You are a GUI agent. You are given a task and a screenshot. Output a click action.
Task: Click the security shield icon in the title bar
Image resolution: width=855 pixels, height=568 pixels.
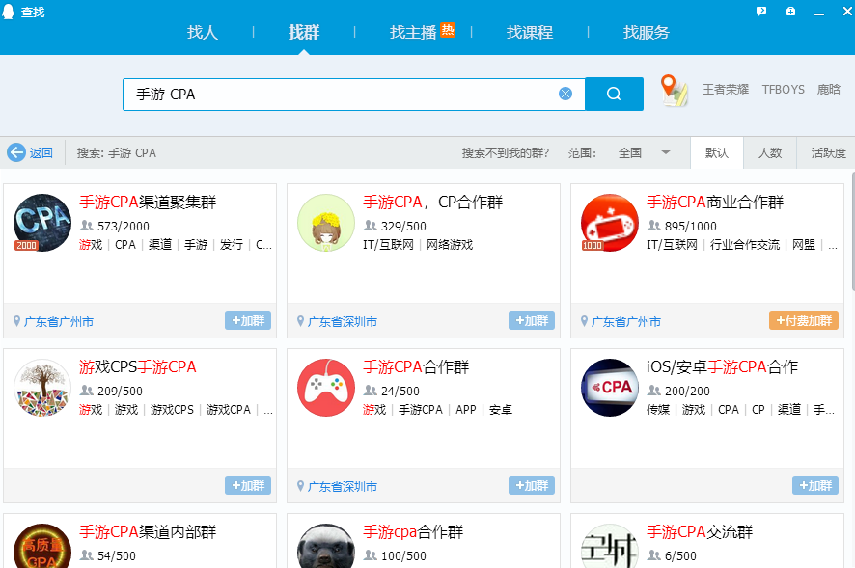pyautogui.click(x=790, y=10)
